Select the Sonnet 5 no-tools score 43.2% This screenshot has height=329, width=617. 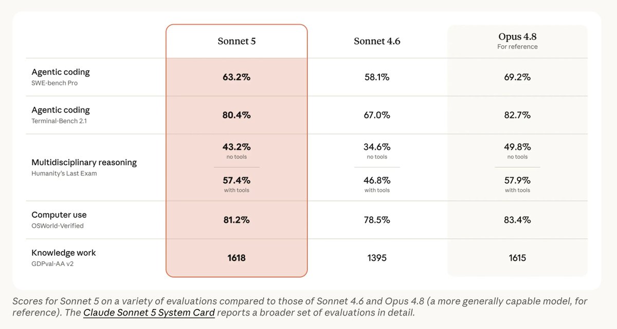[237, 146]
